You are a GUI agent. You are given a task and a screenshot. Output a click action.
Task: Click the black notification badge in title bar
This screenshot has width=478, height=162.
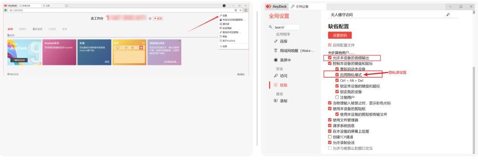click(224, 6)
